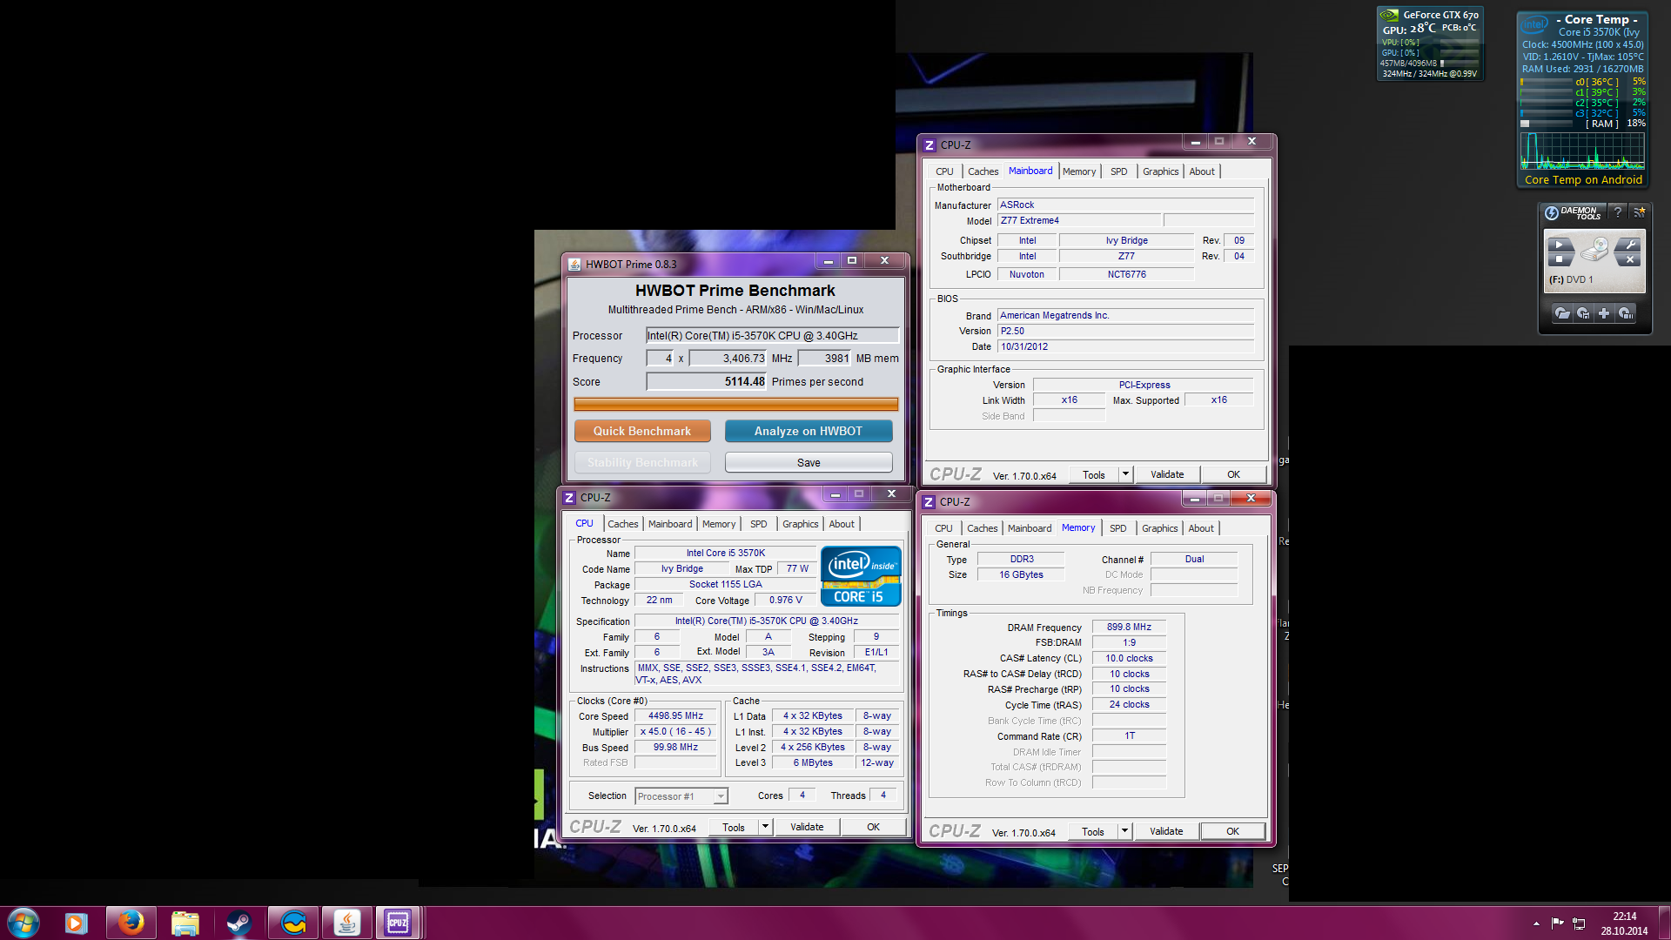Screen dimensions: 1671x940
Task: Select the DVD drive disc icon in Daemon Tools
Action: pos(1594,251)
